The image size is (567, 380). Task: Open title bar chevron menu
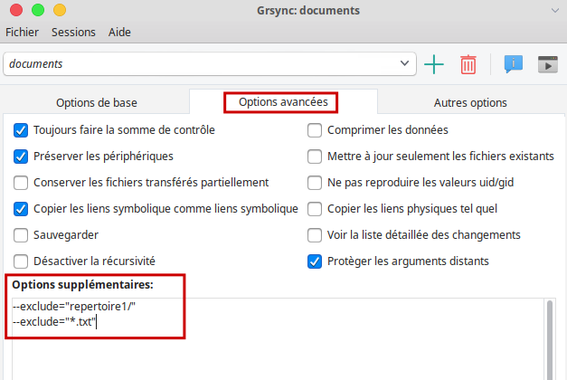(x=555, y=11)
